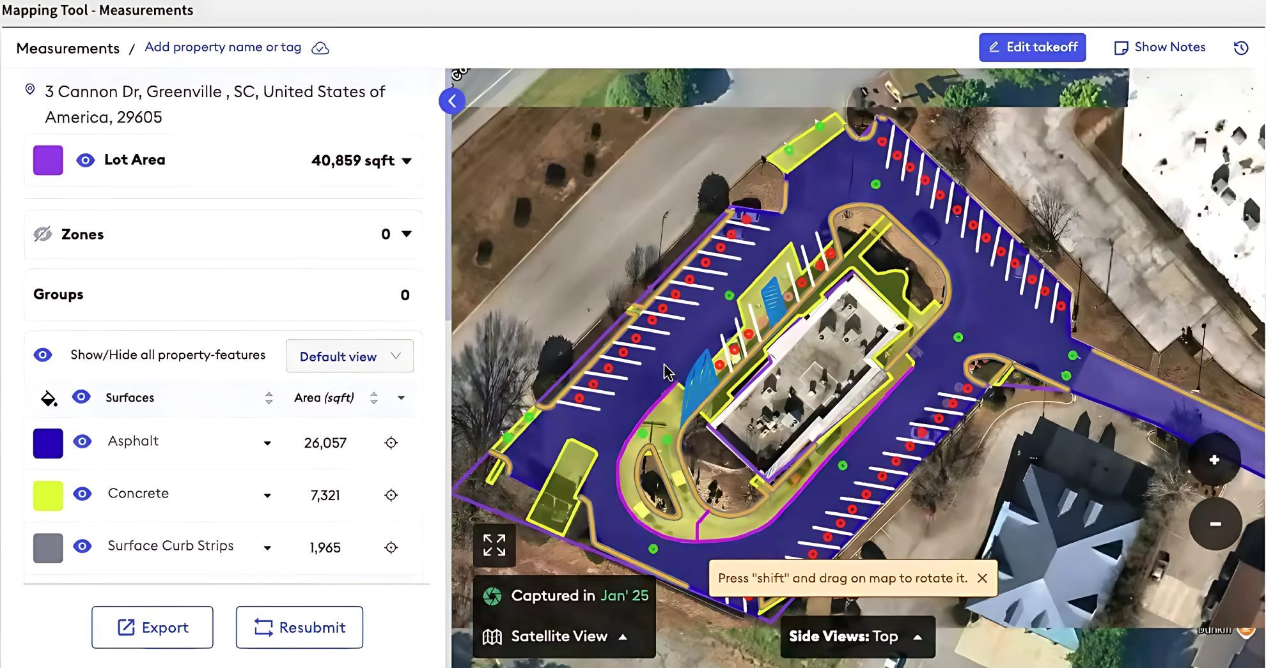Click the cloud save icon
Viewport: 1266px width, 668px height.
point(320,49)
